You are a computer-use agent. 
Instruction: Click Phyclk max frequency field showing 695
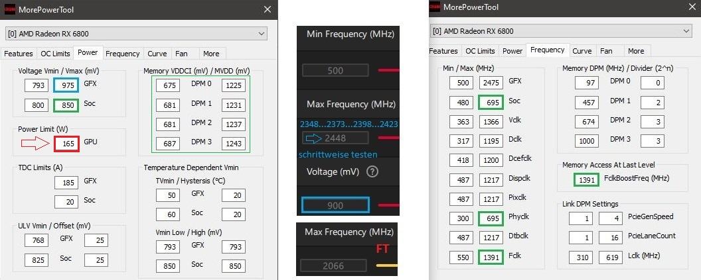coord(491,218)
